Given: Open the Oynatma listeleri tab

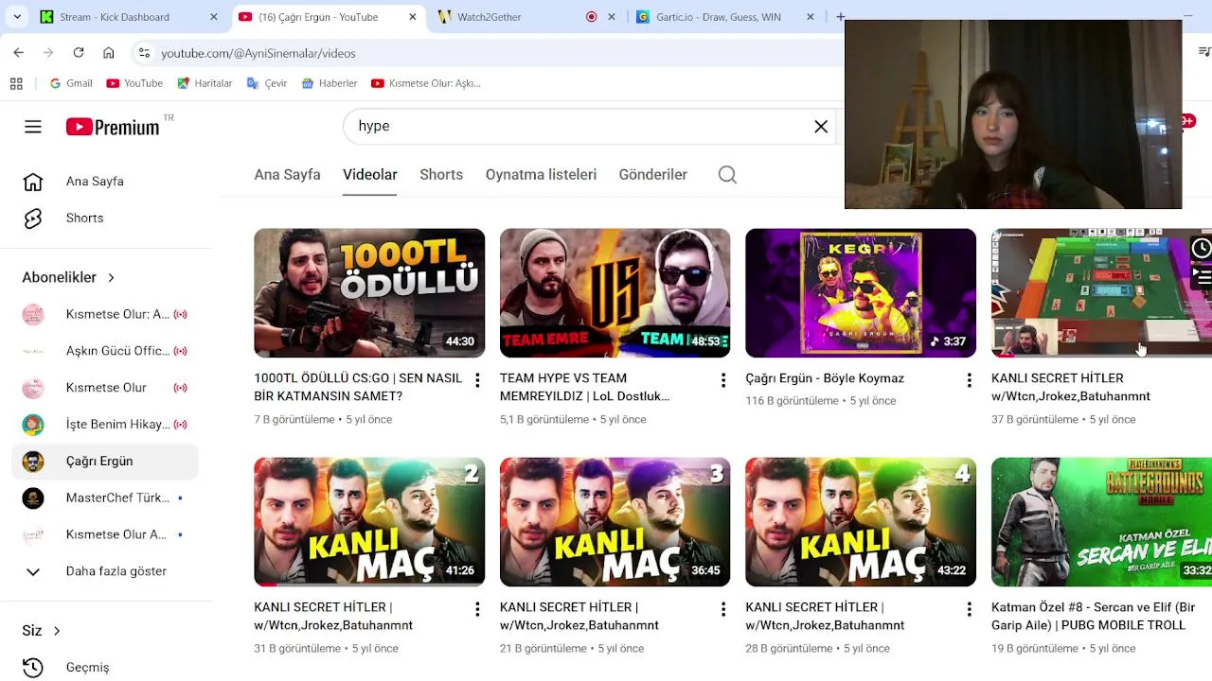Looking at the screenshot, I should [x=541, y=174].
